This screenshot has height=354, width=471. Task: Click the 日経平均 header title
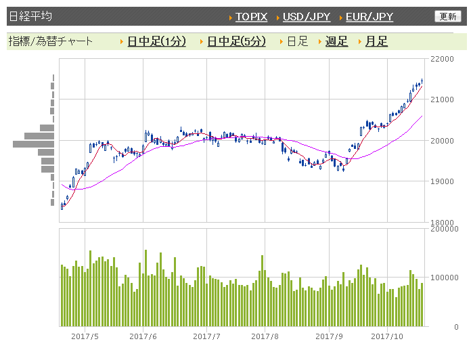tap(30, 16)
